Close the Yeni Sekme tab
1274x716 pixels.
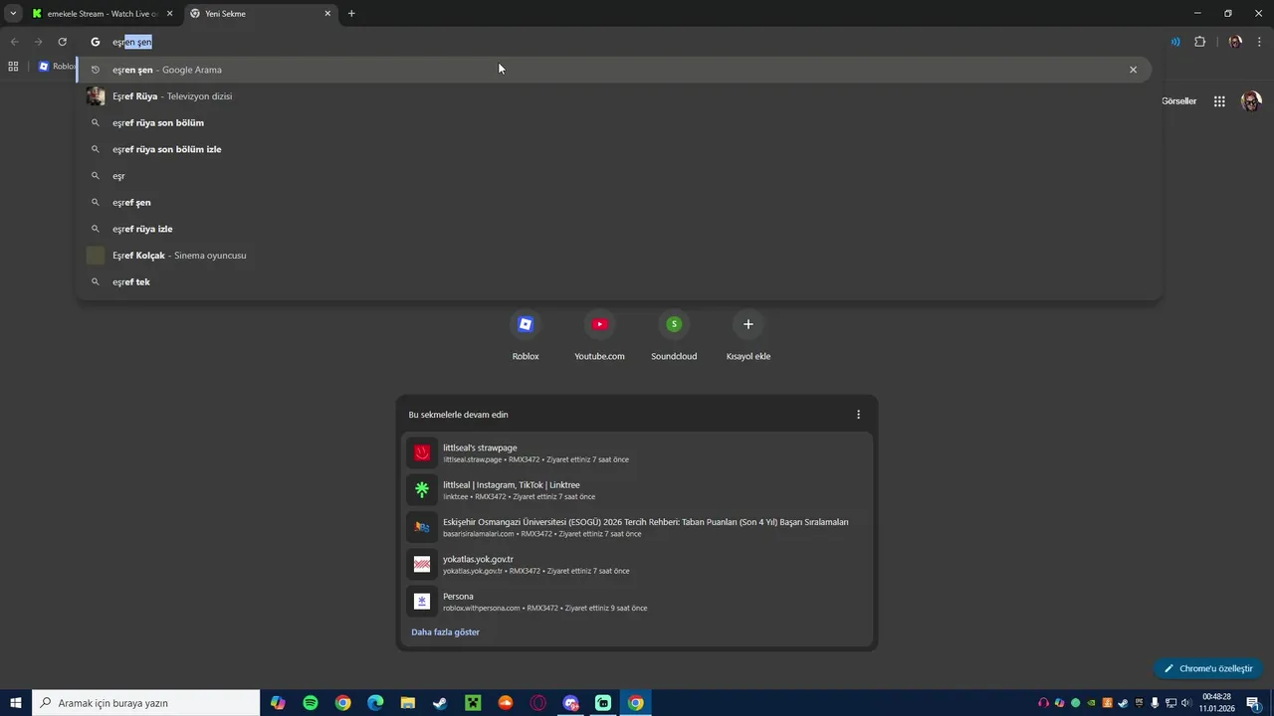(328, 14)
